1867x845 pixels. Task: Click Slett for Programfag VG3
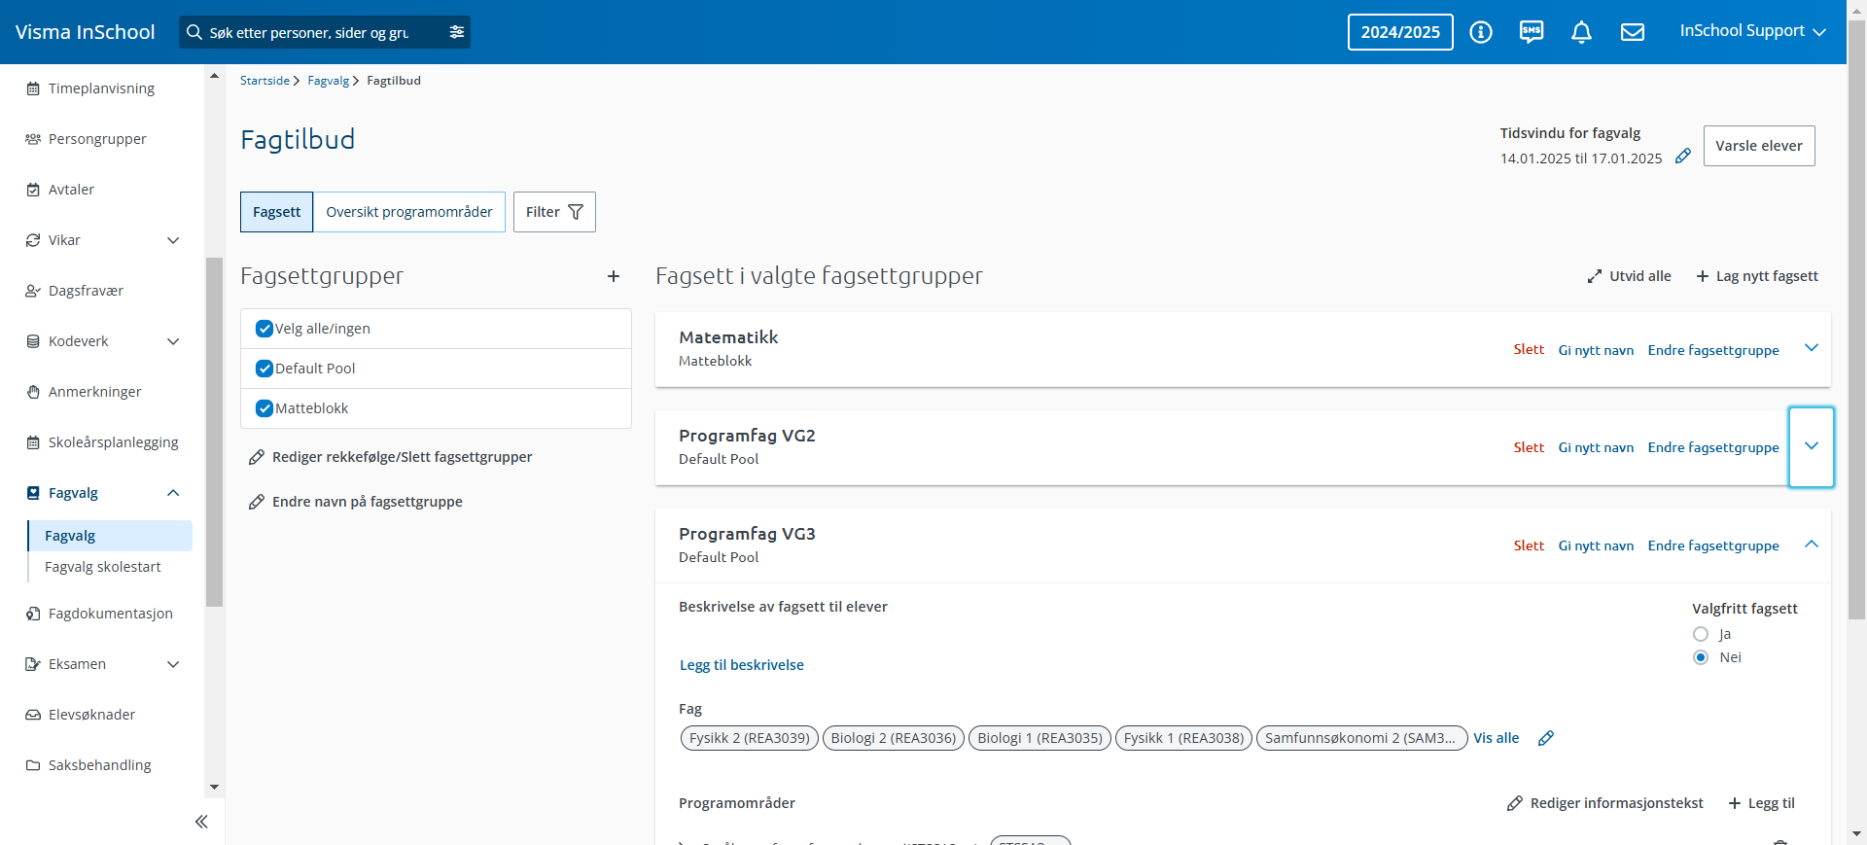(1529, 546)
